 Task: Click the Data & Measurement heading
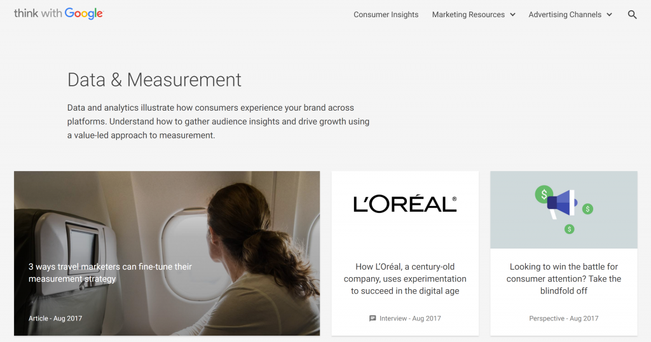coord(154,79)
